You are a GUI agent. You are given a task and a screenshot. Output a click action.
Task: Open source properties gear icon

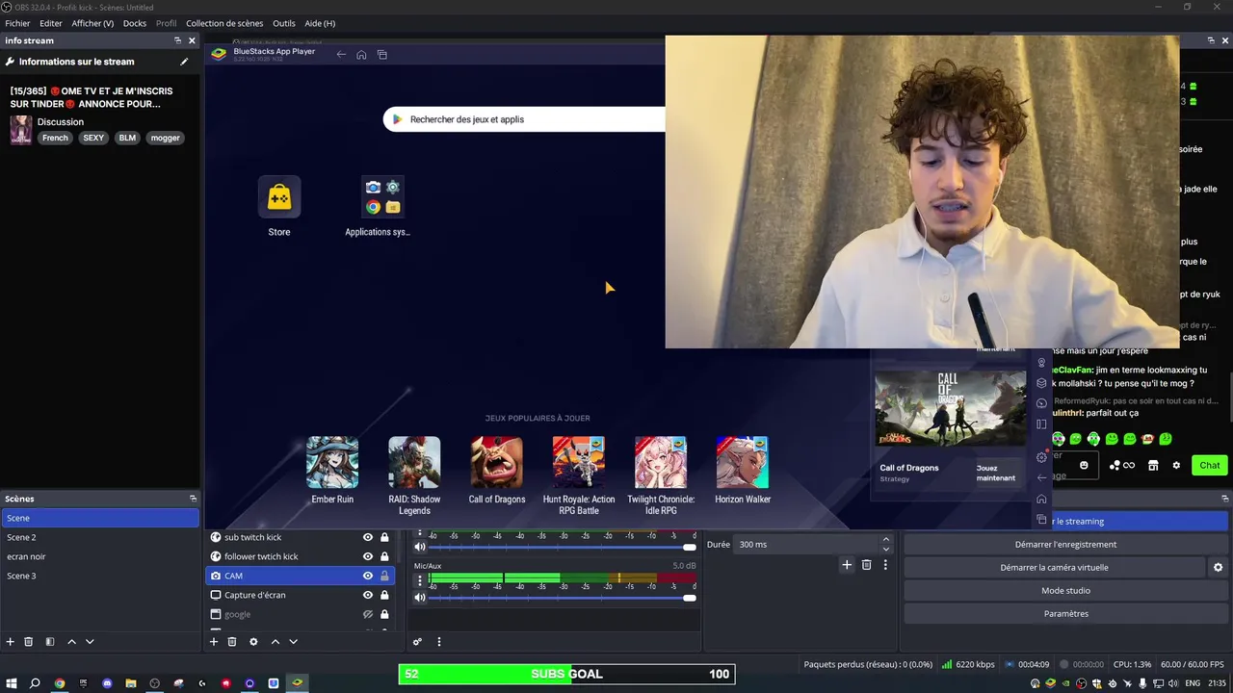click(x=253, y=642)
